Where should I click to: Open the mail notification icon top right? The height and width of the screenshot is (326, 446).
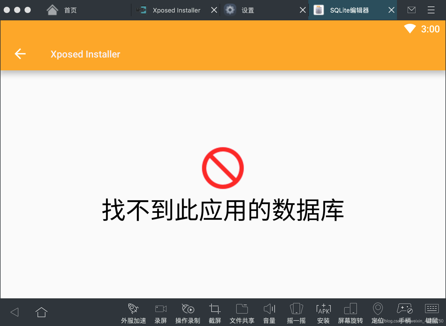(411, 10)
